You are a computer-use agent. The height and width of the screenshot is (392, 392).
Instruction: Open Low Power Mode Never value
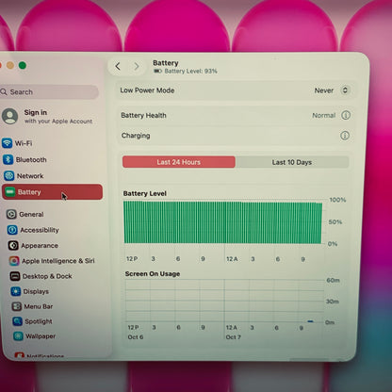click(x=324, y=90)
